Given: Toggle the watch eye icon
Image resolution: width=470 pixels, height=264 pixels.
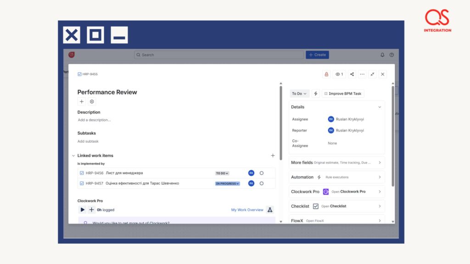Looking at the screenshot, I should tap(339, 74).
